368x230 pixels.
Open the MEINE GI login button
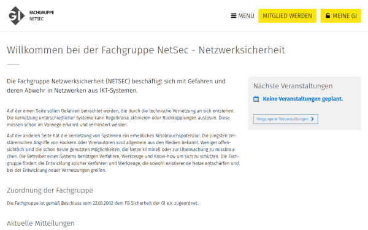click(x=340, y=16)
